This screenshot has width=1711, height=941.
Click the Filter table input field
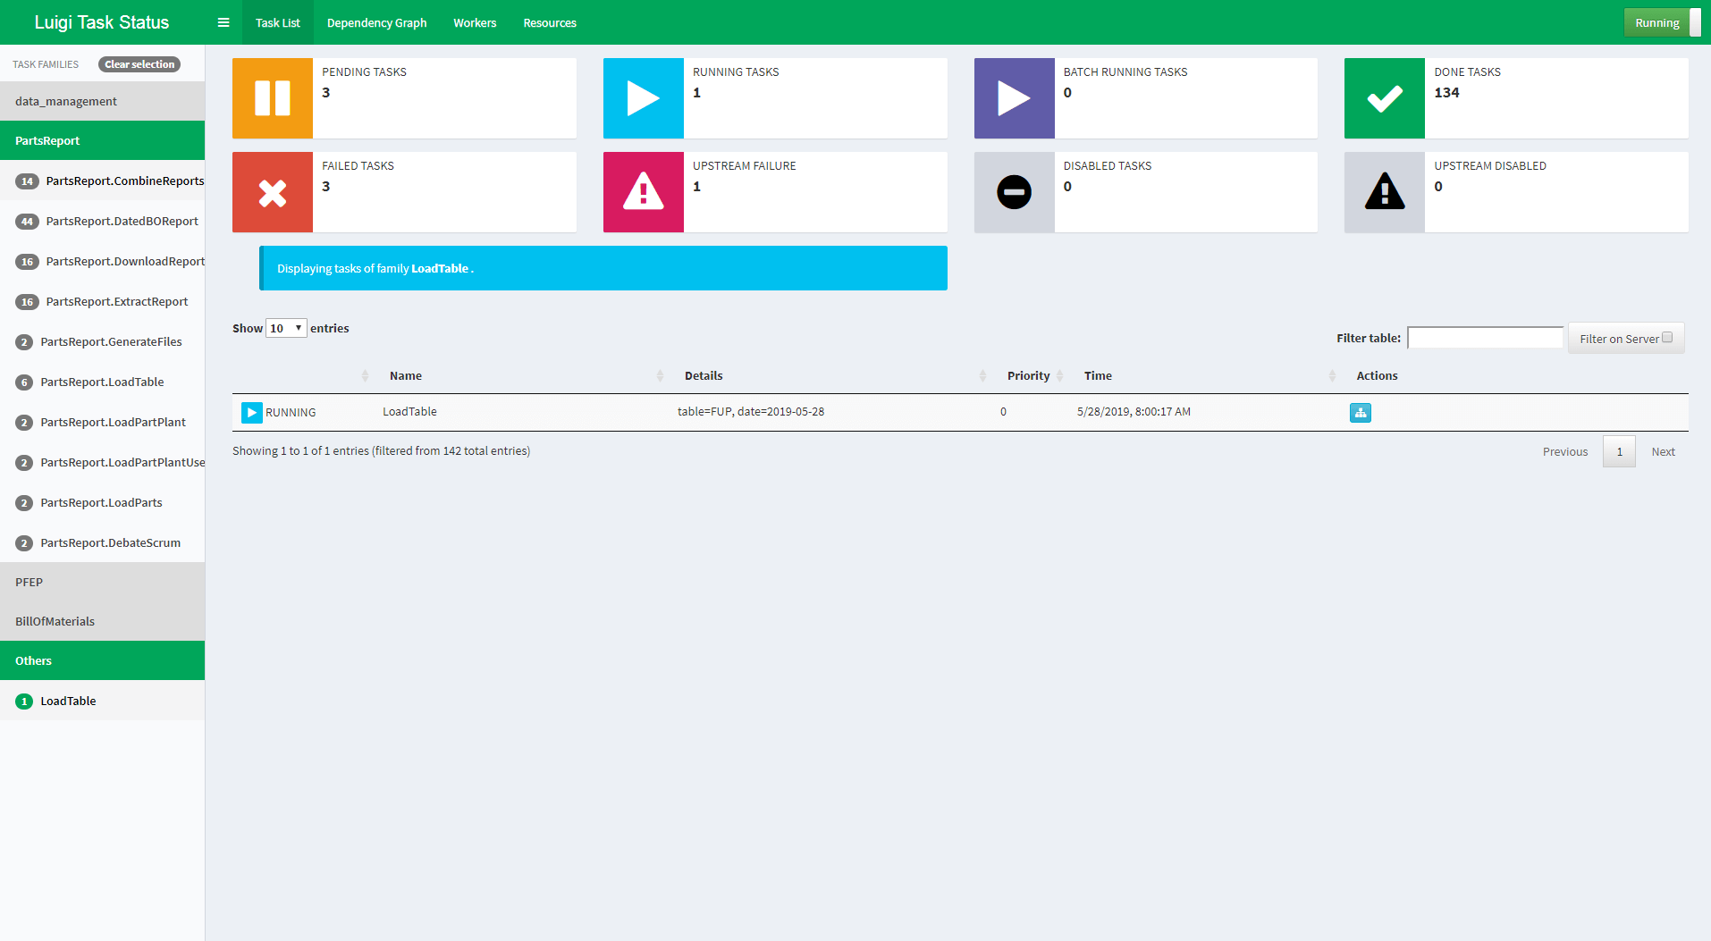coord(1485,338)
